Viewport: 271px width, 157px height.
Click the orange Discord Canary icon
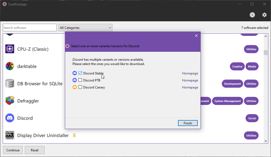click(74, 87)
